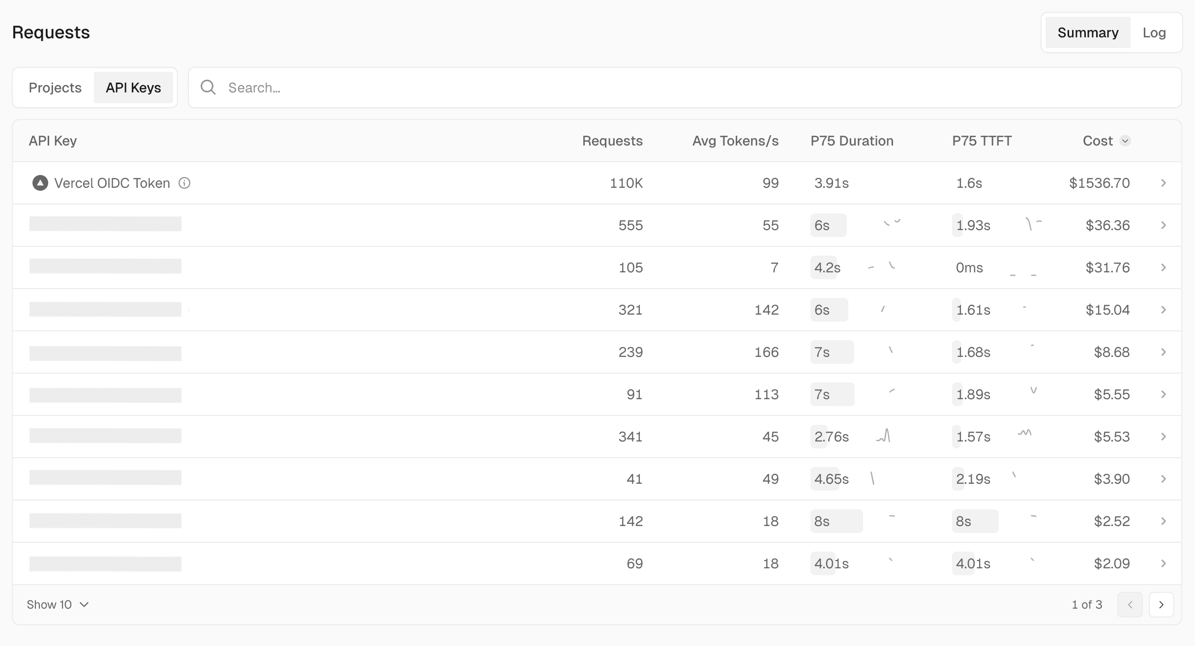This screenshot has height=646, width=1195.
Task: Go to next page arrow
Action: point(1161,605)
